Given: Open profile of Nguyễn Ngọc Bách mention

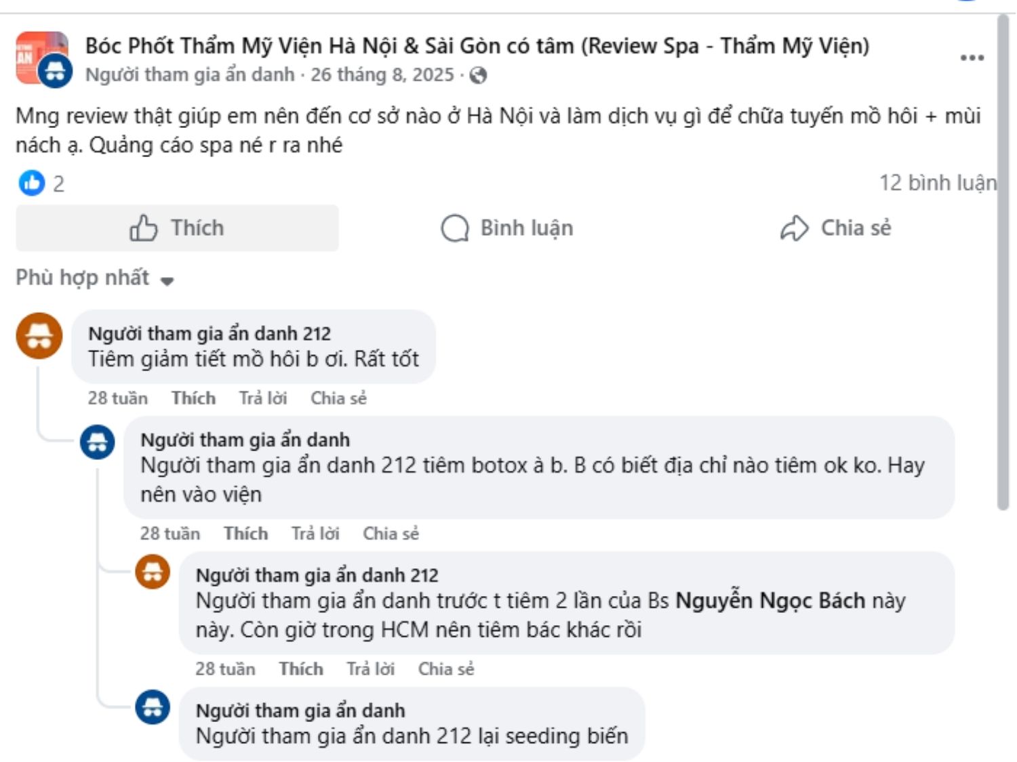Looking at the screenshot, I should pos(770,601).
